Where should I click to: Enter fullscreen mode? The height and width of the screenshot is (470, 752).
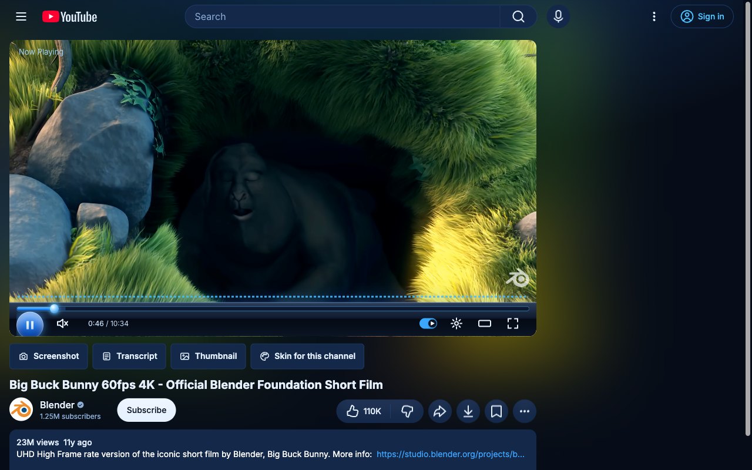tap(513, 323)
